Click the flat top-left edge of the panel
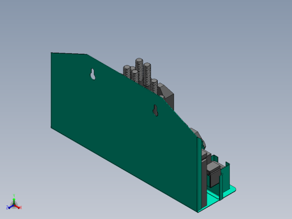This screenshot has width=292, height=219. click(x=69, y=53)
